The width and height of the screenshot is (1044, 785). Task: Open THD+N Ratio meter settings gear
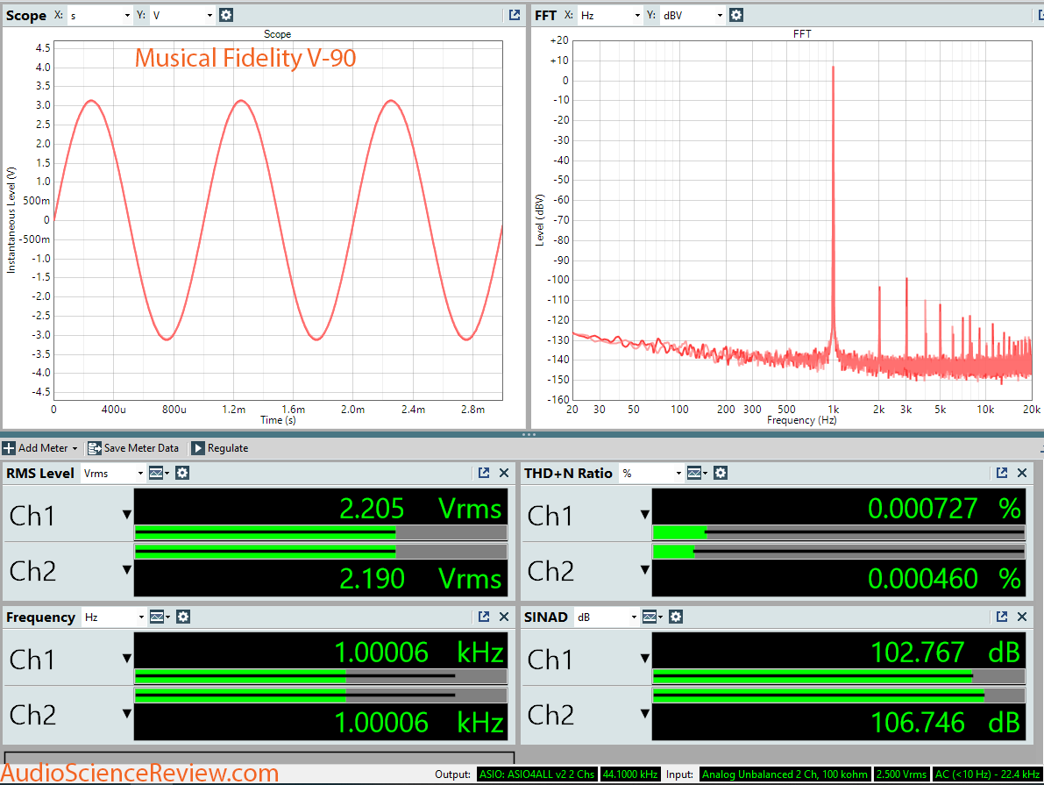721,473
